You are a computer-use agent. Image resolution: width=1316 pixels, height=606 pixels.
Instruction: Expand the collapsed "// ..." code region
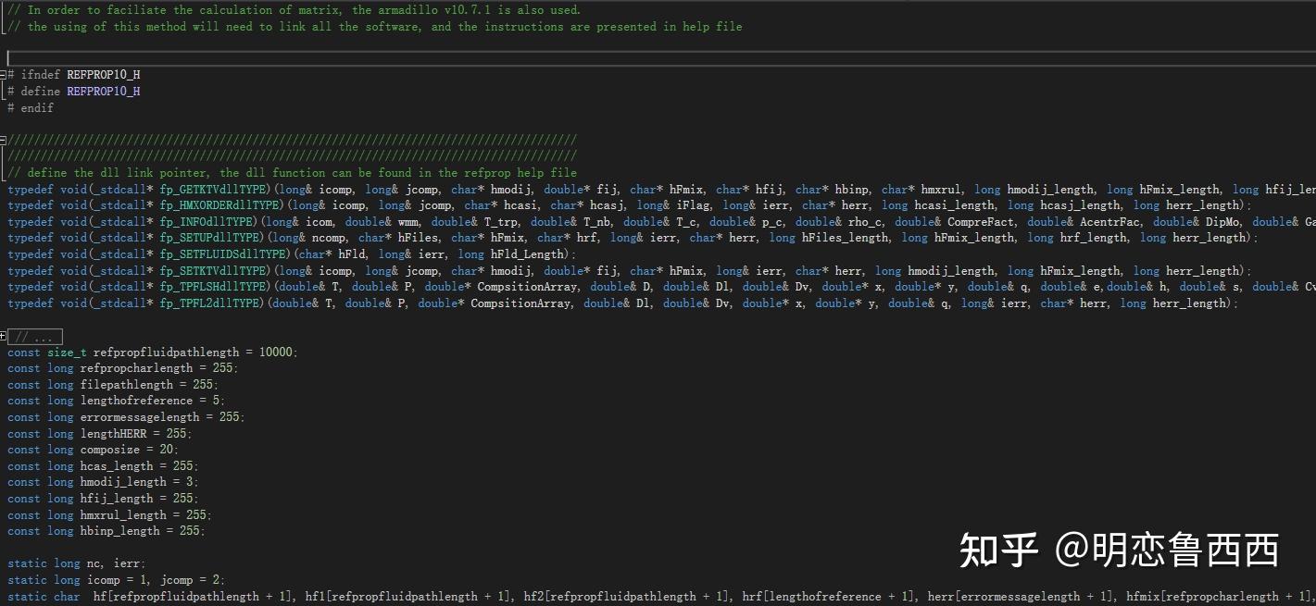coord(4,336)
